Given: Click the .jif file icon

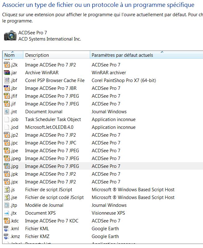Looking at the screenshot, I should pos(7,104).
